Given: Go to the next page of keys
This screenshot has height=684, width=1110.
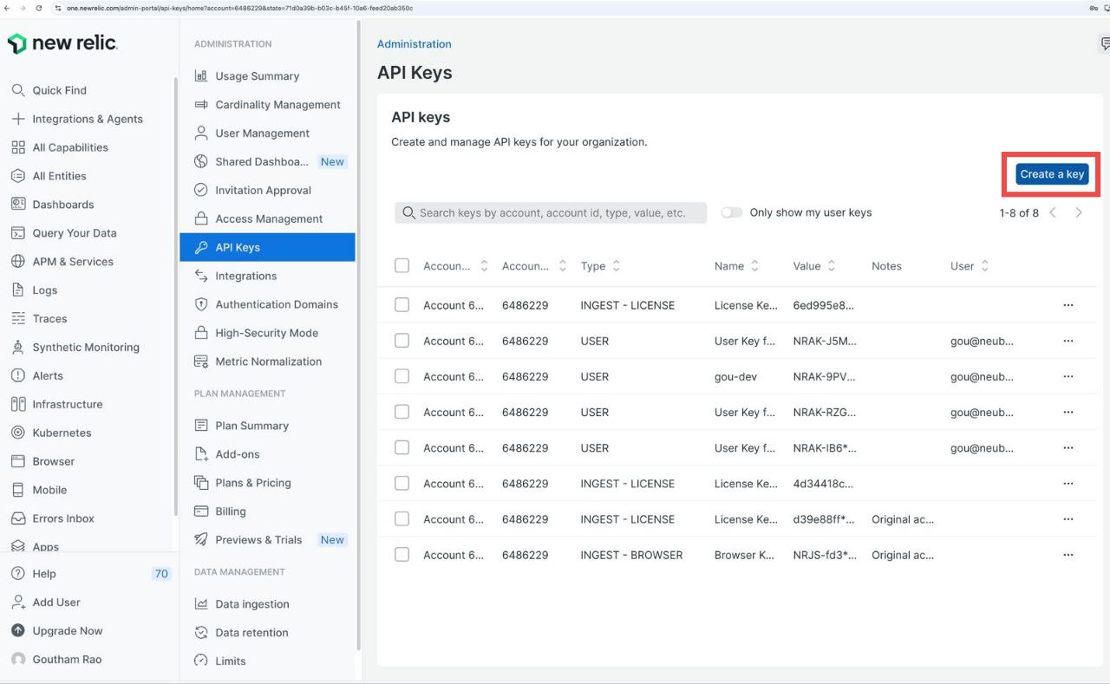Looking at the screenshot, I should [x=1079, y=212].
